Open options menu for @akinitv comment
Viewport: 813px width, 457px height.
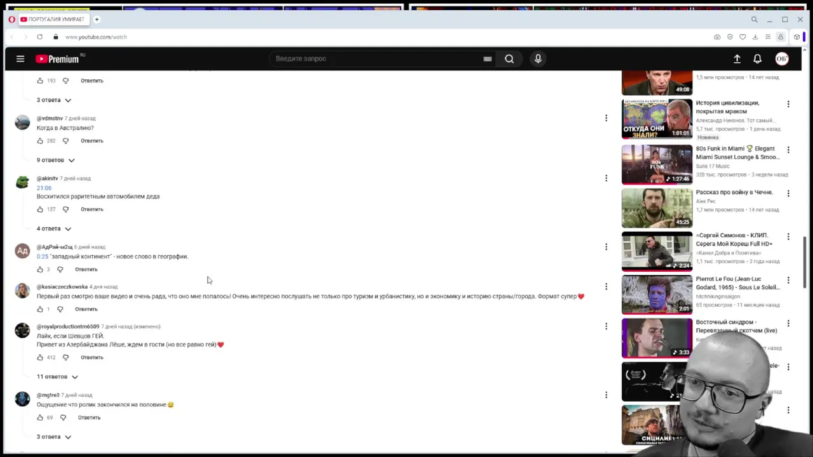(606, 178)
